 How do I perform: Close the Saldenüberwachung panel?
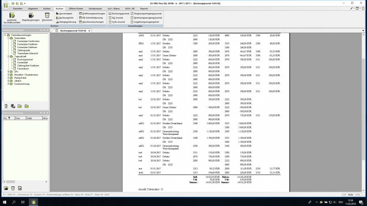point(47,113)
